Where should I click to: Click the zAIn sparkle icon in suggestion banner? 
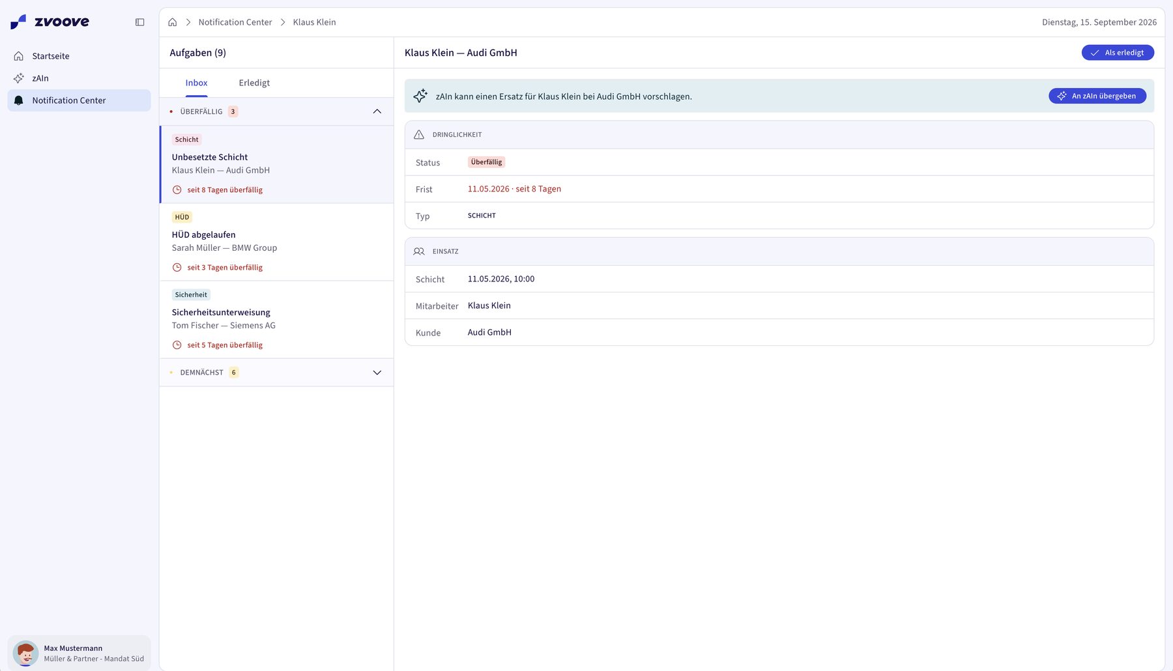click(x=420, y=96)
